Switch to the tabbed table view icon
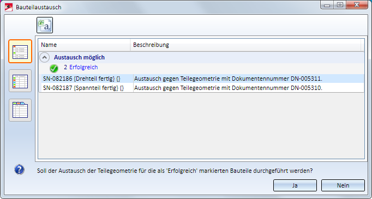372x199 pixels. (x=20, y=110)
